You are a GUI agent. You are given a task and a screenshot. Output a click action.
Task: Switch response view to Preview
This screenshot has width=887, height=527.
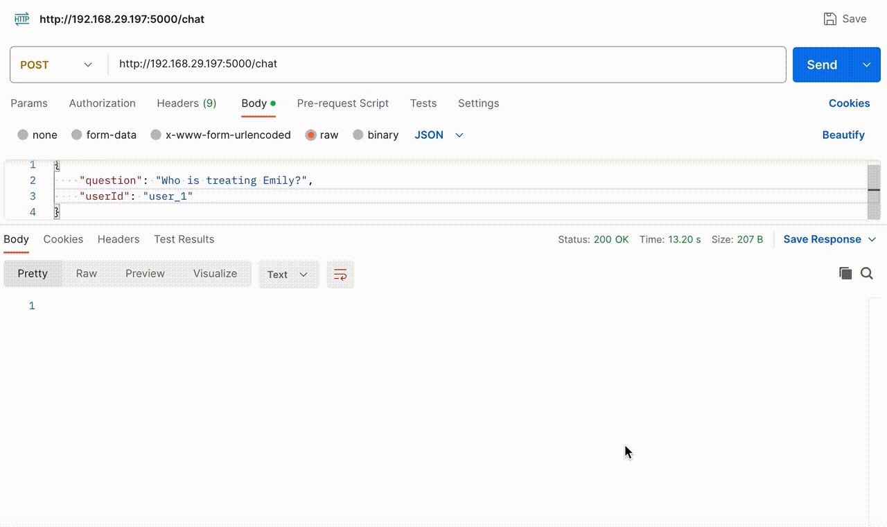click(145, 273)
